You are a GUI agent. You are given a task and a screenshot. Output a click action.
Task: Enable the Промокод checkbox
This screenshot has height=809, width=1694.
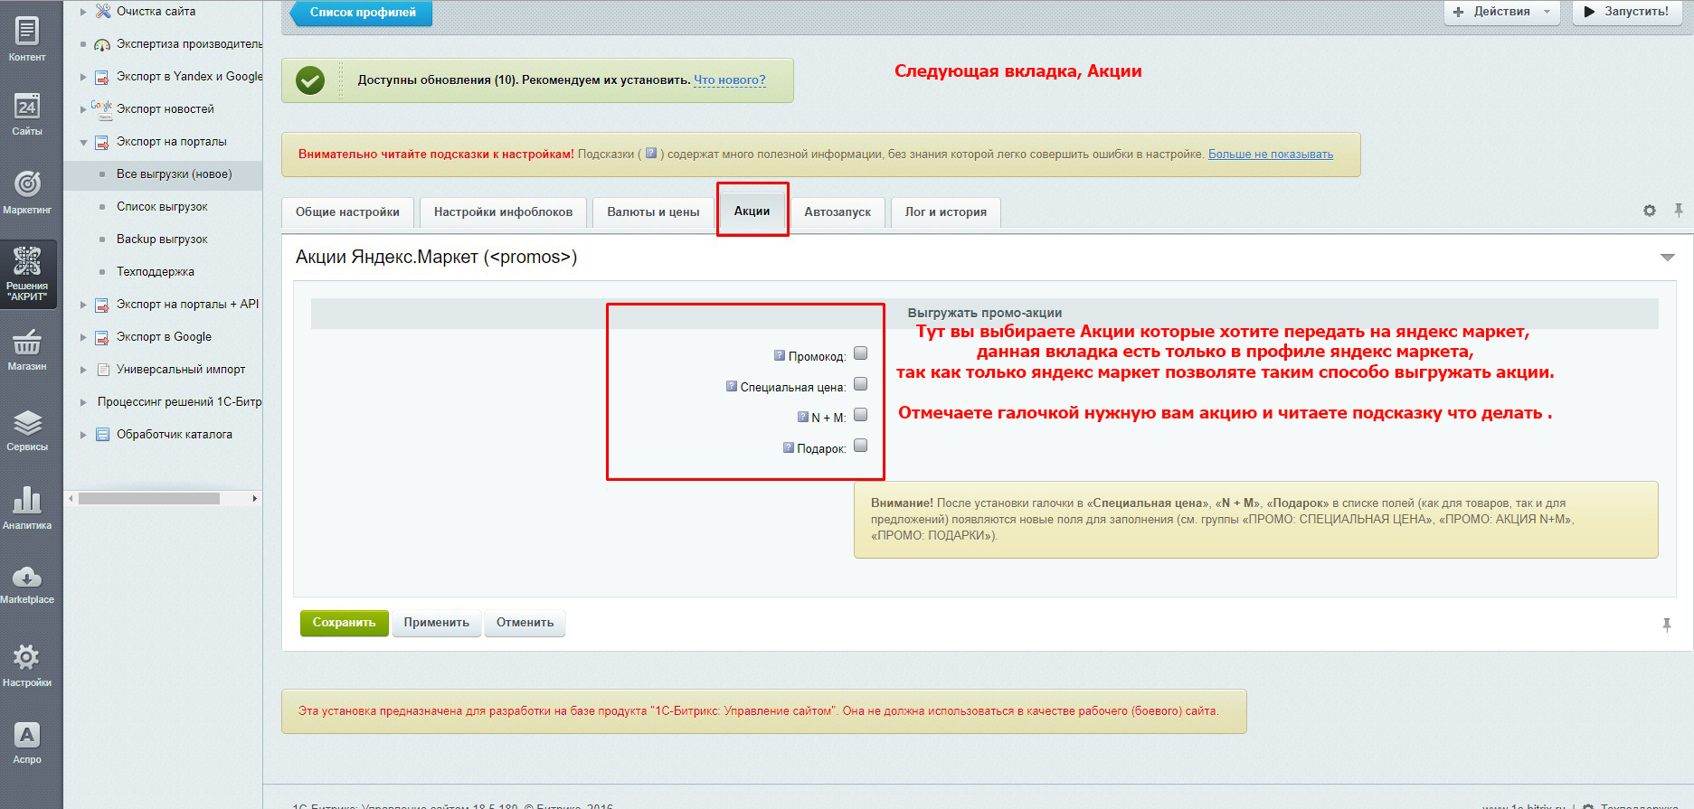[861, 353]
